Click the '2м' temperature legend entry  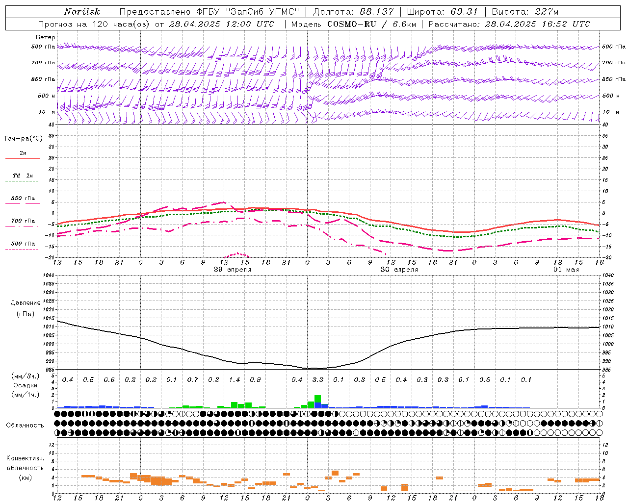point(23,153)
